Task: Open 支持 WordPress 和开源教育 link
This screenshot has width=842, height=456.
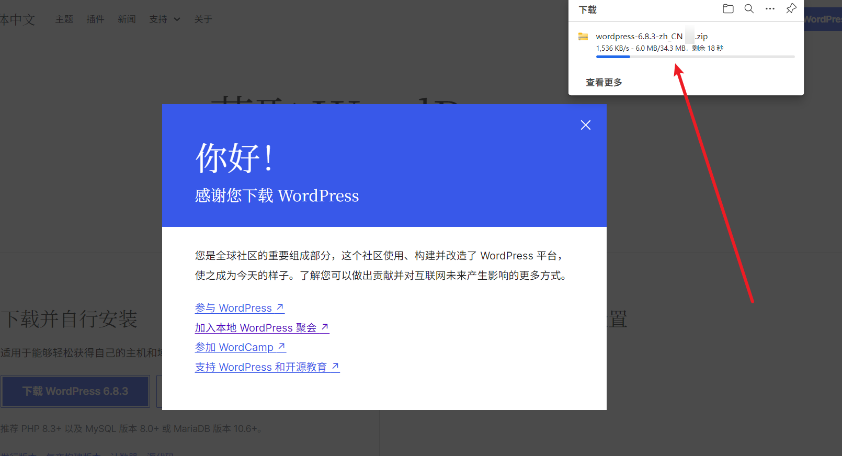Action: point(267,367)
